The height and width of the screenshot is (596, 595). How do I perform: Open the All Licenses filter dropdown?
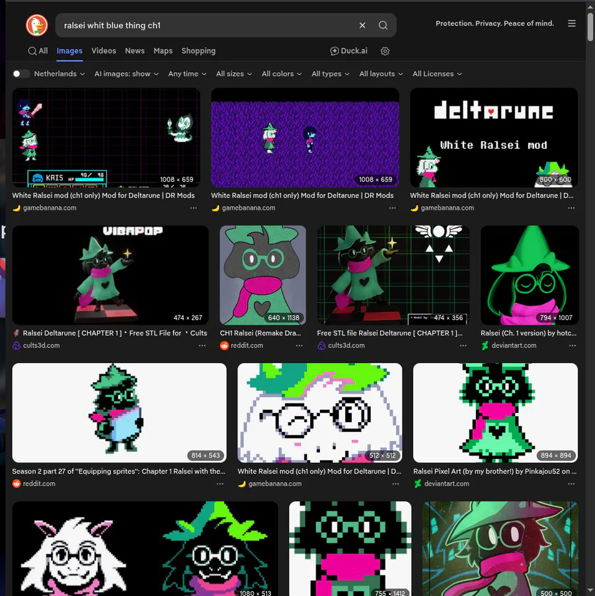coord(437,73)
